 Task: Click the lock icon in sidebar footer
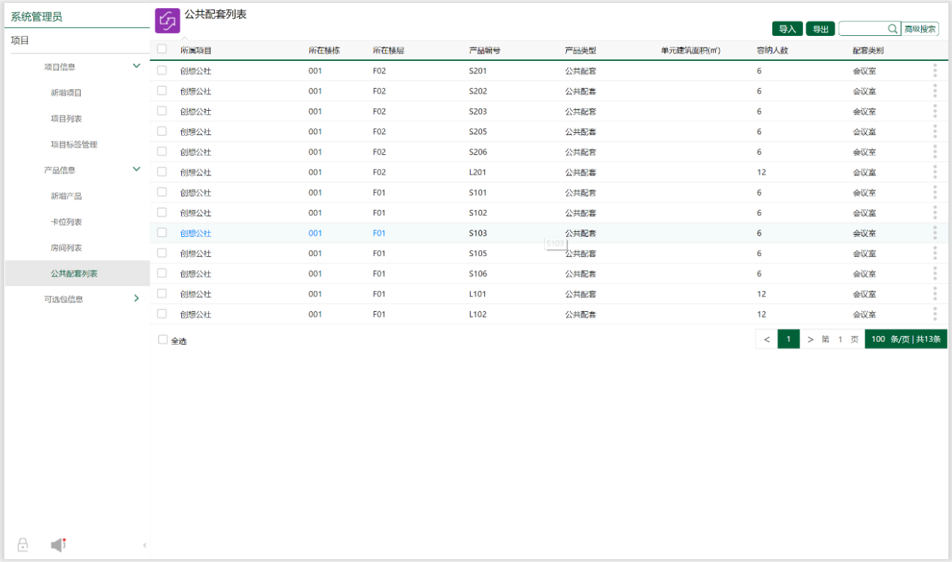(23, 545)
